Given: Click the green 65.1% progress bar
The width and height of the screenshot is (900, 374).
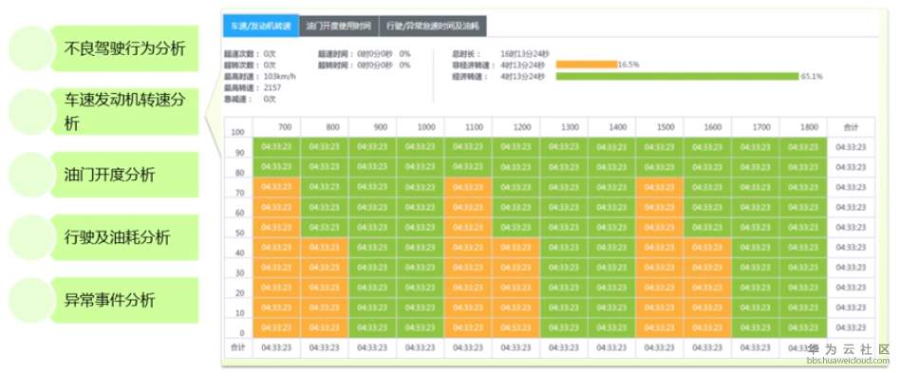Looking at the screenshot, I should click(677, 76).
